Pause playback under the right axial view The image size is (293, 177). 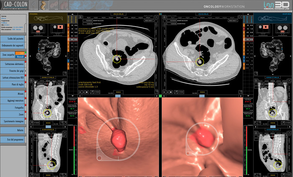pyautogui.click(x=168, y=92)
